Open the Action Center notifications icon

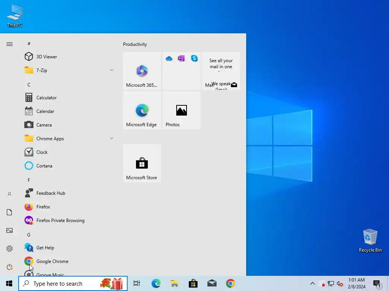[x=377, y=283]
